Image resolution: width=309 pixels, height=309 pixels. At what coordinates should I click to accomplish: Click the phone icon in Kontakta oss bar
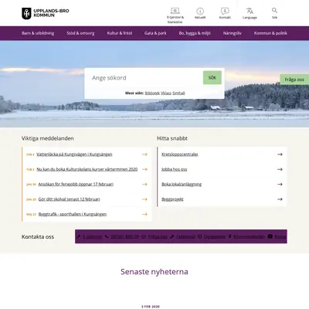click(107, 236)
